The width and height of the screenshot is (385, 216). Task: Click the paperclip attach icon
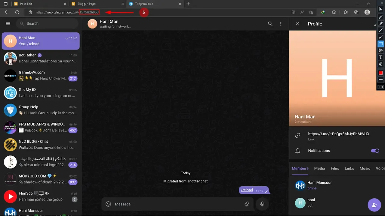[x=247, y=204]
